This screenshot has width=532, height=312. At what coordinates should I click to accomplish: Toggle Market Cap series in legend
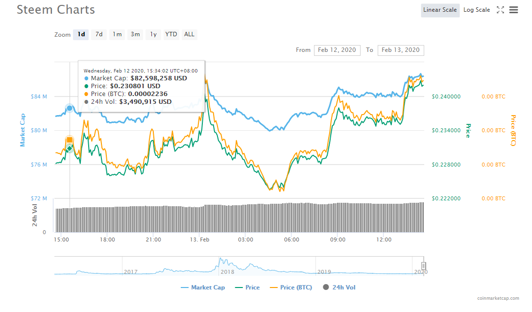(203, 288)
